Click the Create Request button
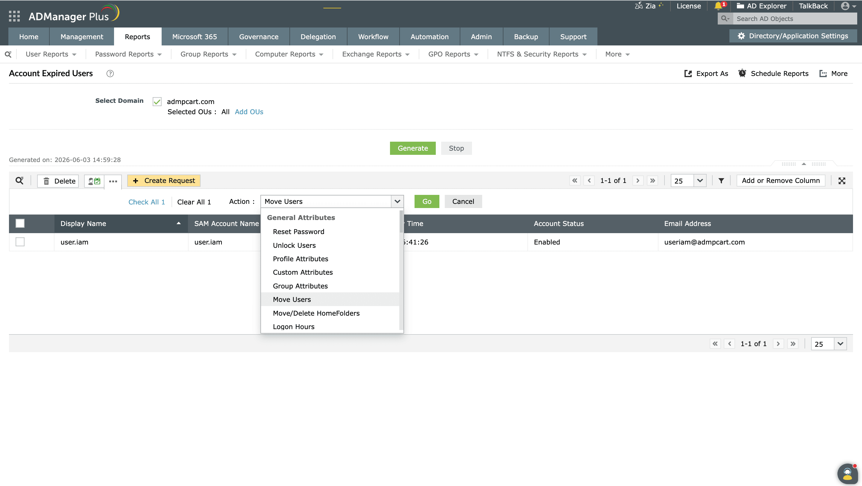 pyautogui.click(x=164, y=181)
